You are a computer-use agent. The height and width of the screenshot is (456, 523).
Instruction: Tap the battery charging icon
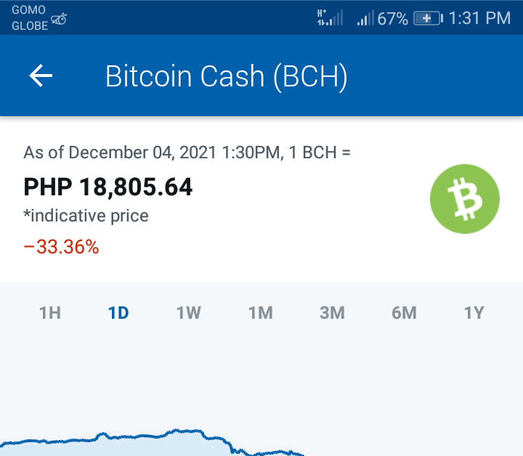tap(429, 18)
